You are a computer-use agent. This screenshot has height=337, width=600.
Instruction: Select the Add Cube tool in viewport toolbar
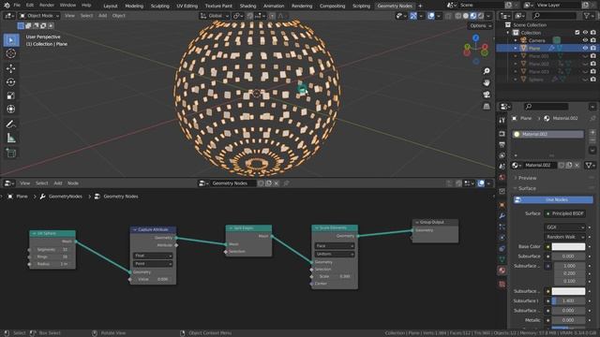(x=11, y=153)
